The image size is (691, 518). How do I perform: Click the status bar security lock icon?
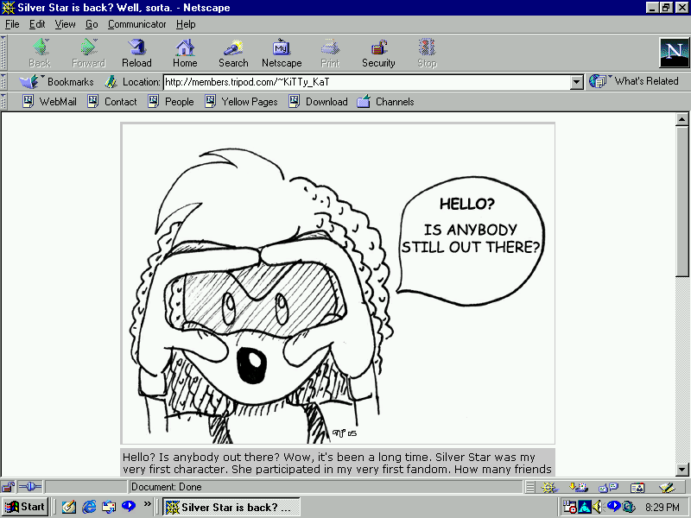pos(8,487)
